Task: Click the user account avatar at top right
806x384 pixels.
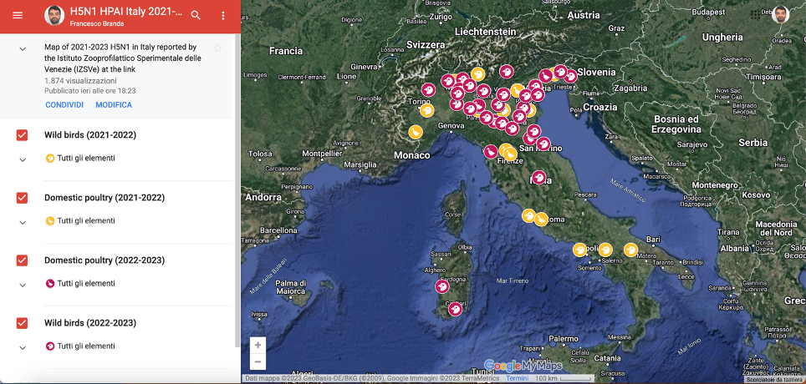Action: [781, 14]
